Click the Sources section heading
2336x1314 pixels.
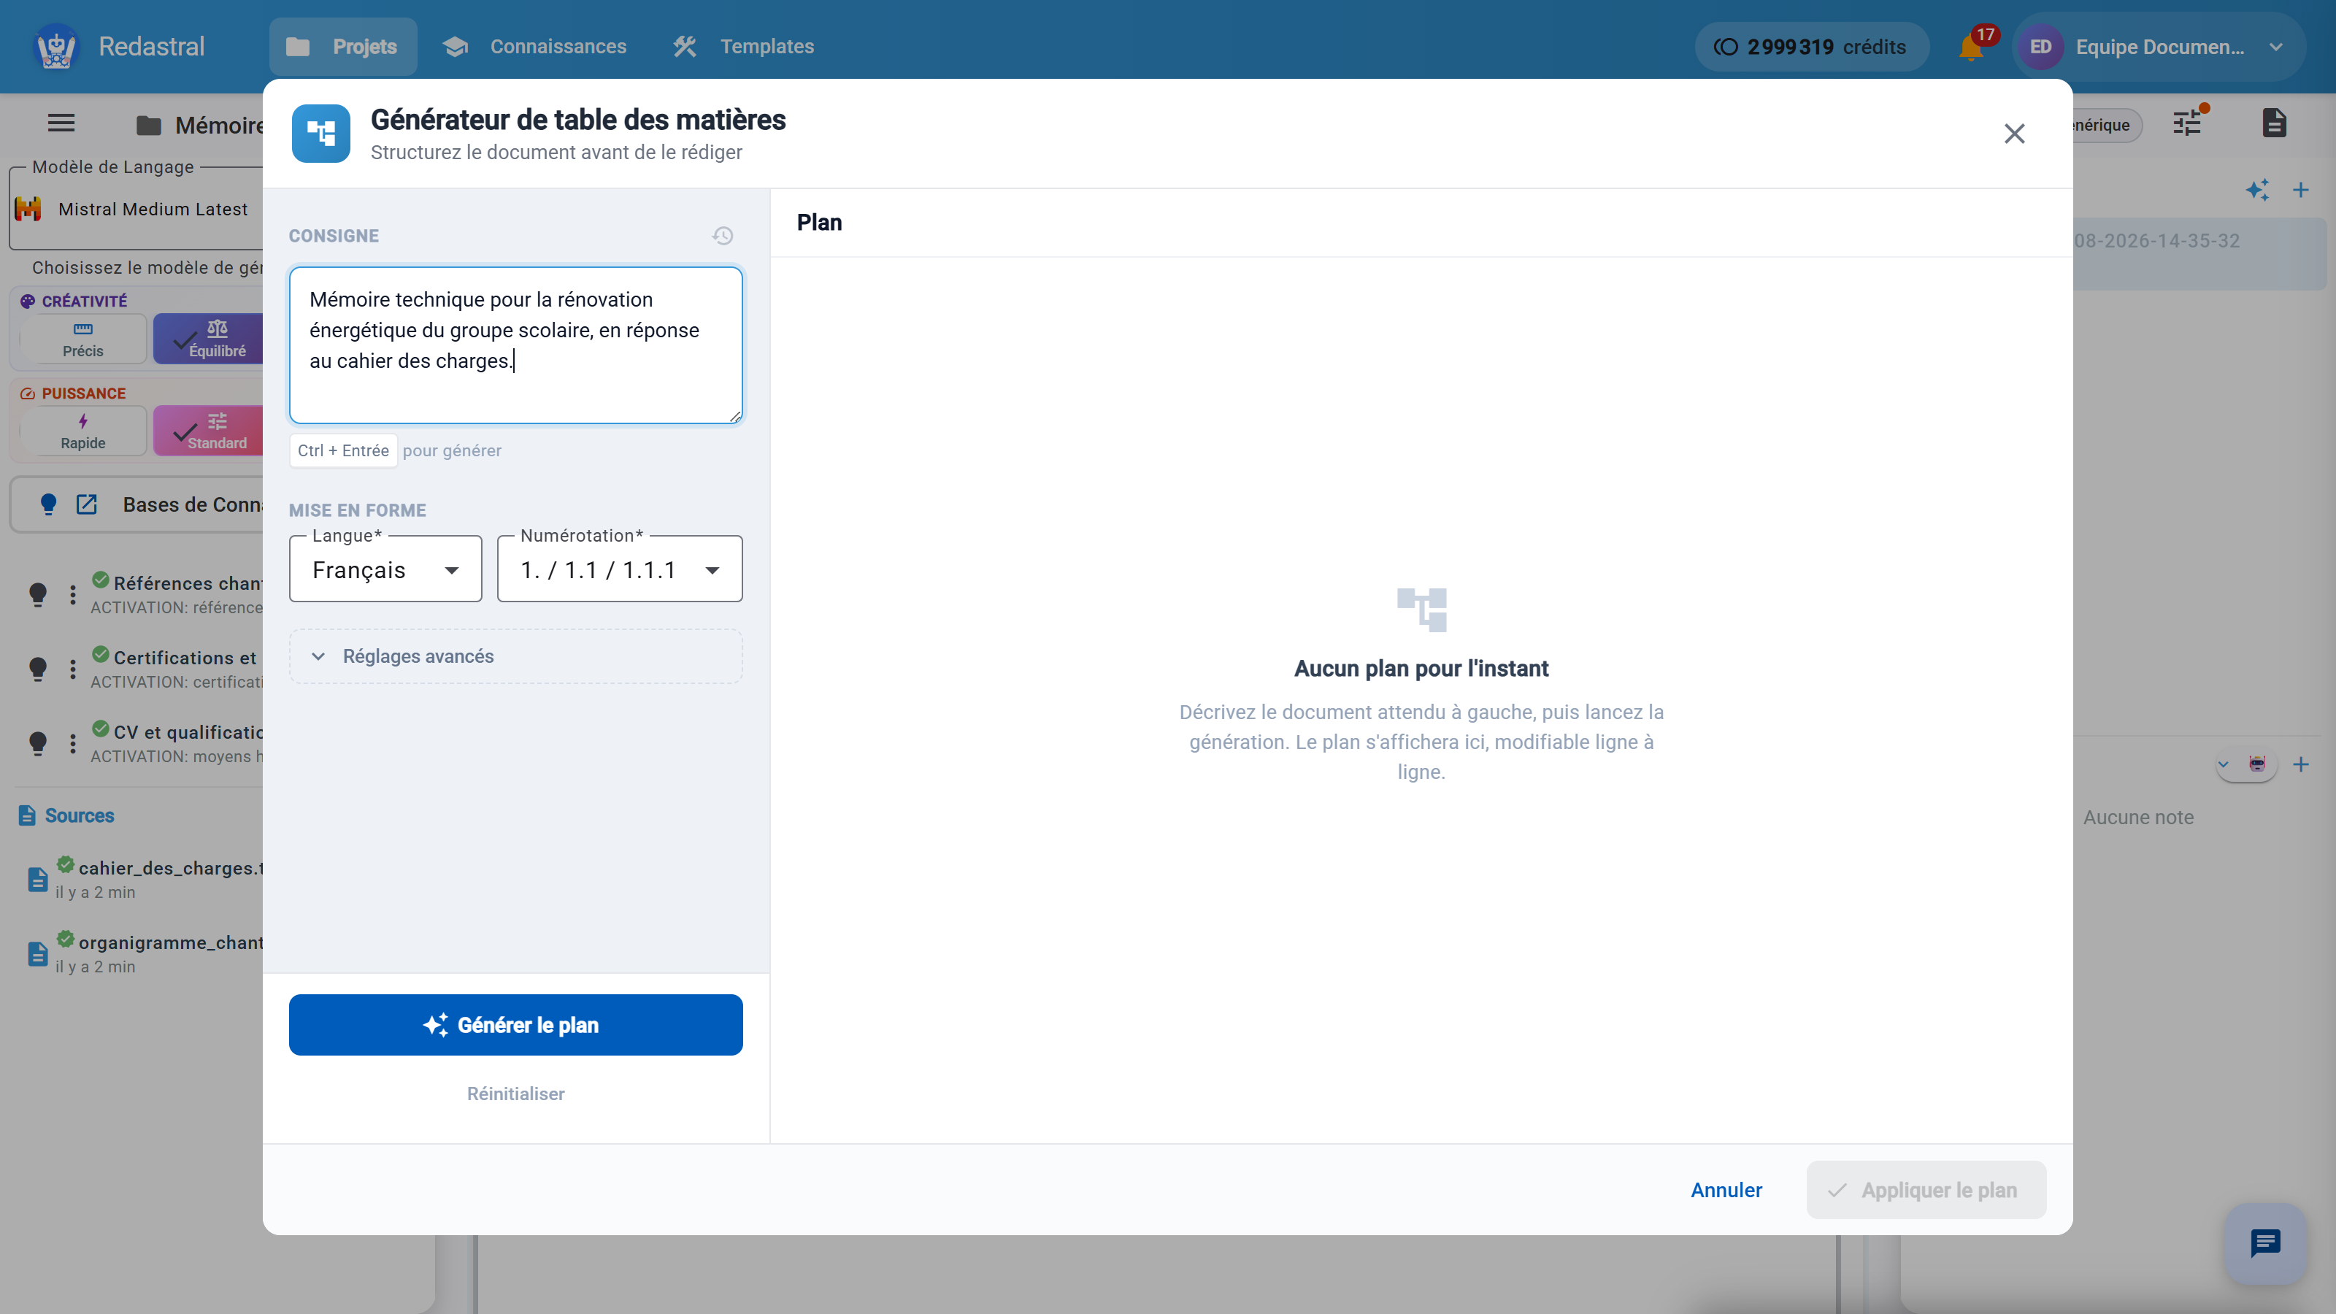pos(80,815)
